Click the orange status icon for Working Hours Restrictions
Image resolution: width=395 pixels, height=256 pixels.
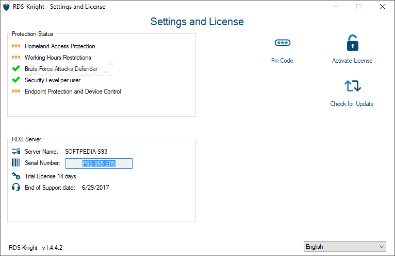[x=16, y=57]
